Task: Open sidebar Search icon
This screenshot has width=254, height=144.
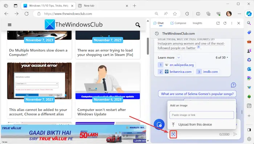Action: [x=249, y=23]
